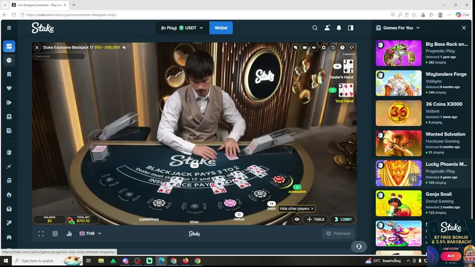This screenshot has width=475, height=267.
Task: Open the THB currency dropdown
Action: pyautogui.click(x=90, y=234)
